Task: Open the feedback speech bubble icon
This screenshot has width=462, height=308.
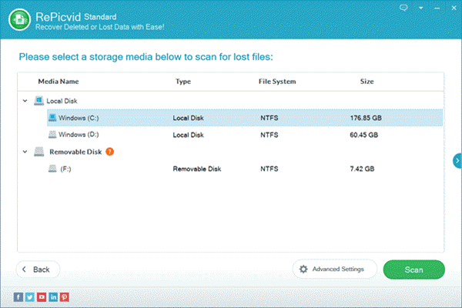Action: click(x=403, y=8)
